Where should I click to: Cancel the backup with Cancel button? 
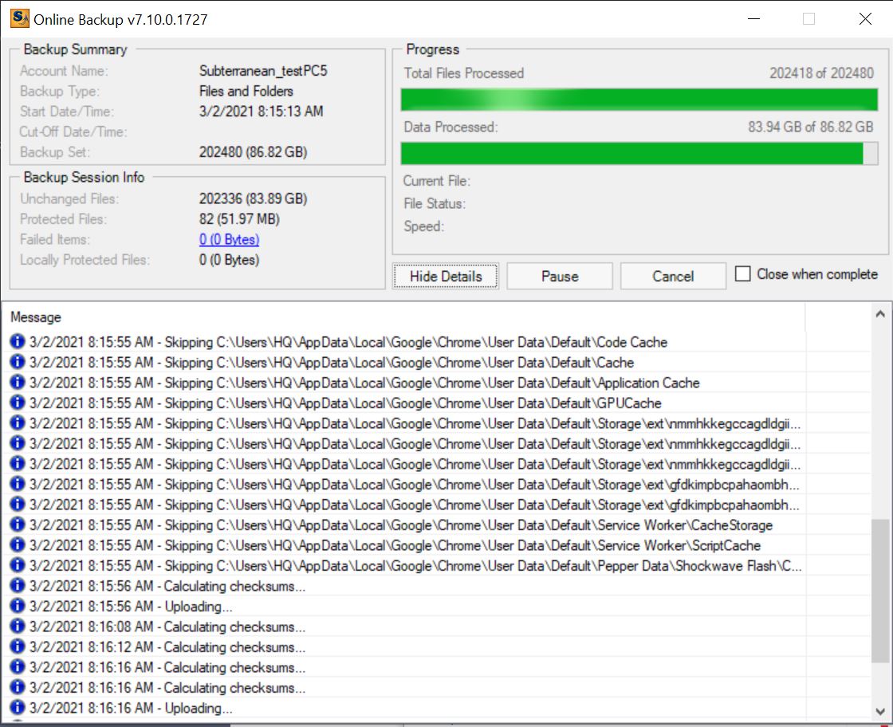[x=673, y=277]
